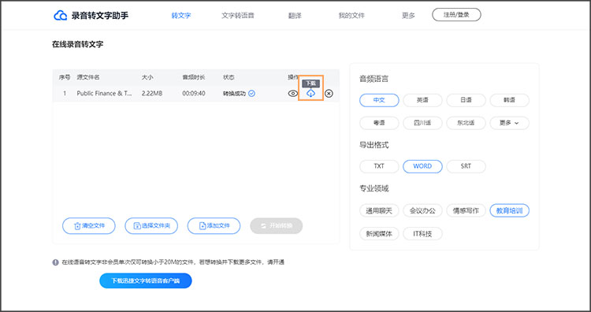Click the info icon beside the 20M notice

tap(55, 262)
